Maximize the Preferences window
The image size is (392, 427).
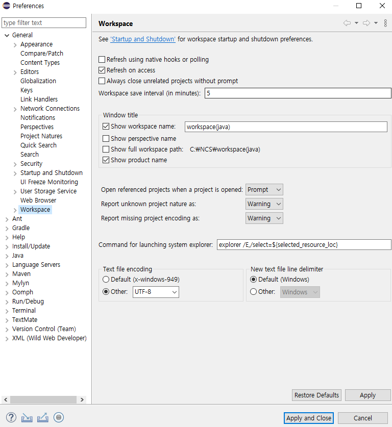(x=359, y=6)
